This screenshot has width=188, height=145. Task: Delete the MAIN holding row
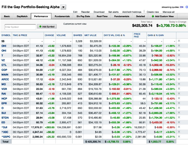179,74
